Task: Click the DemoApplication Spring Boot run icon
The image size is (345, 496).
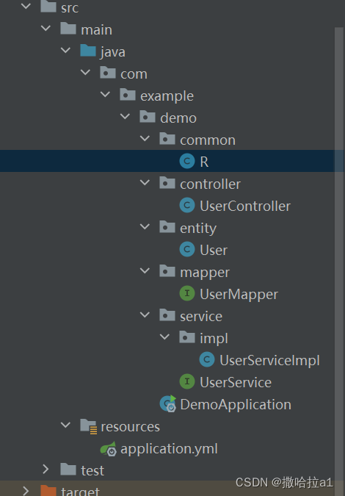Action: pos(168,403)
